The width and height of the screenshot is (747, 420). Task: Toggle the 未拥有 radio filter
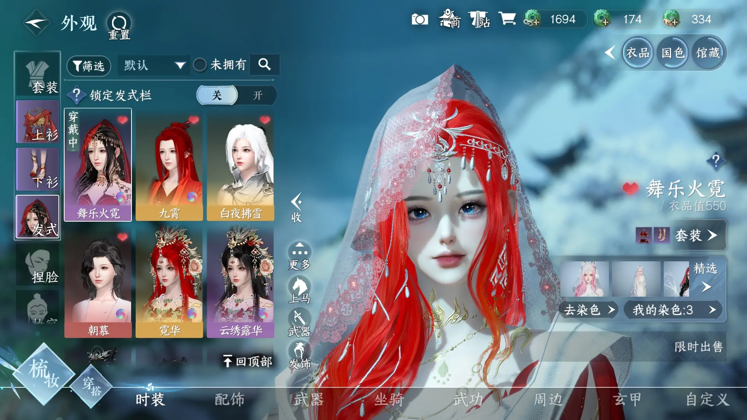tap(200, 65)
